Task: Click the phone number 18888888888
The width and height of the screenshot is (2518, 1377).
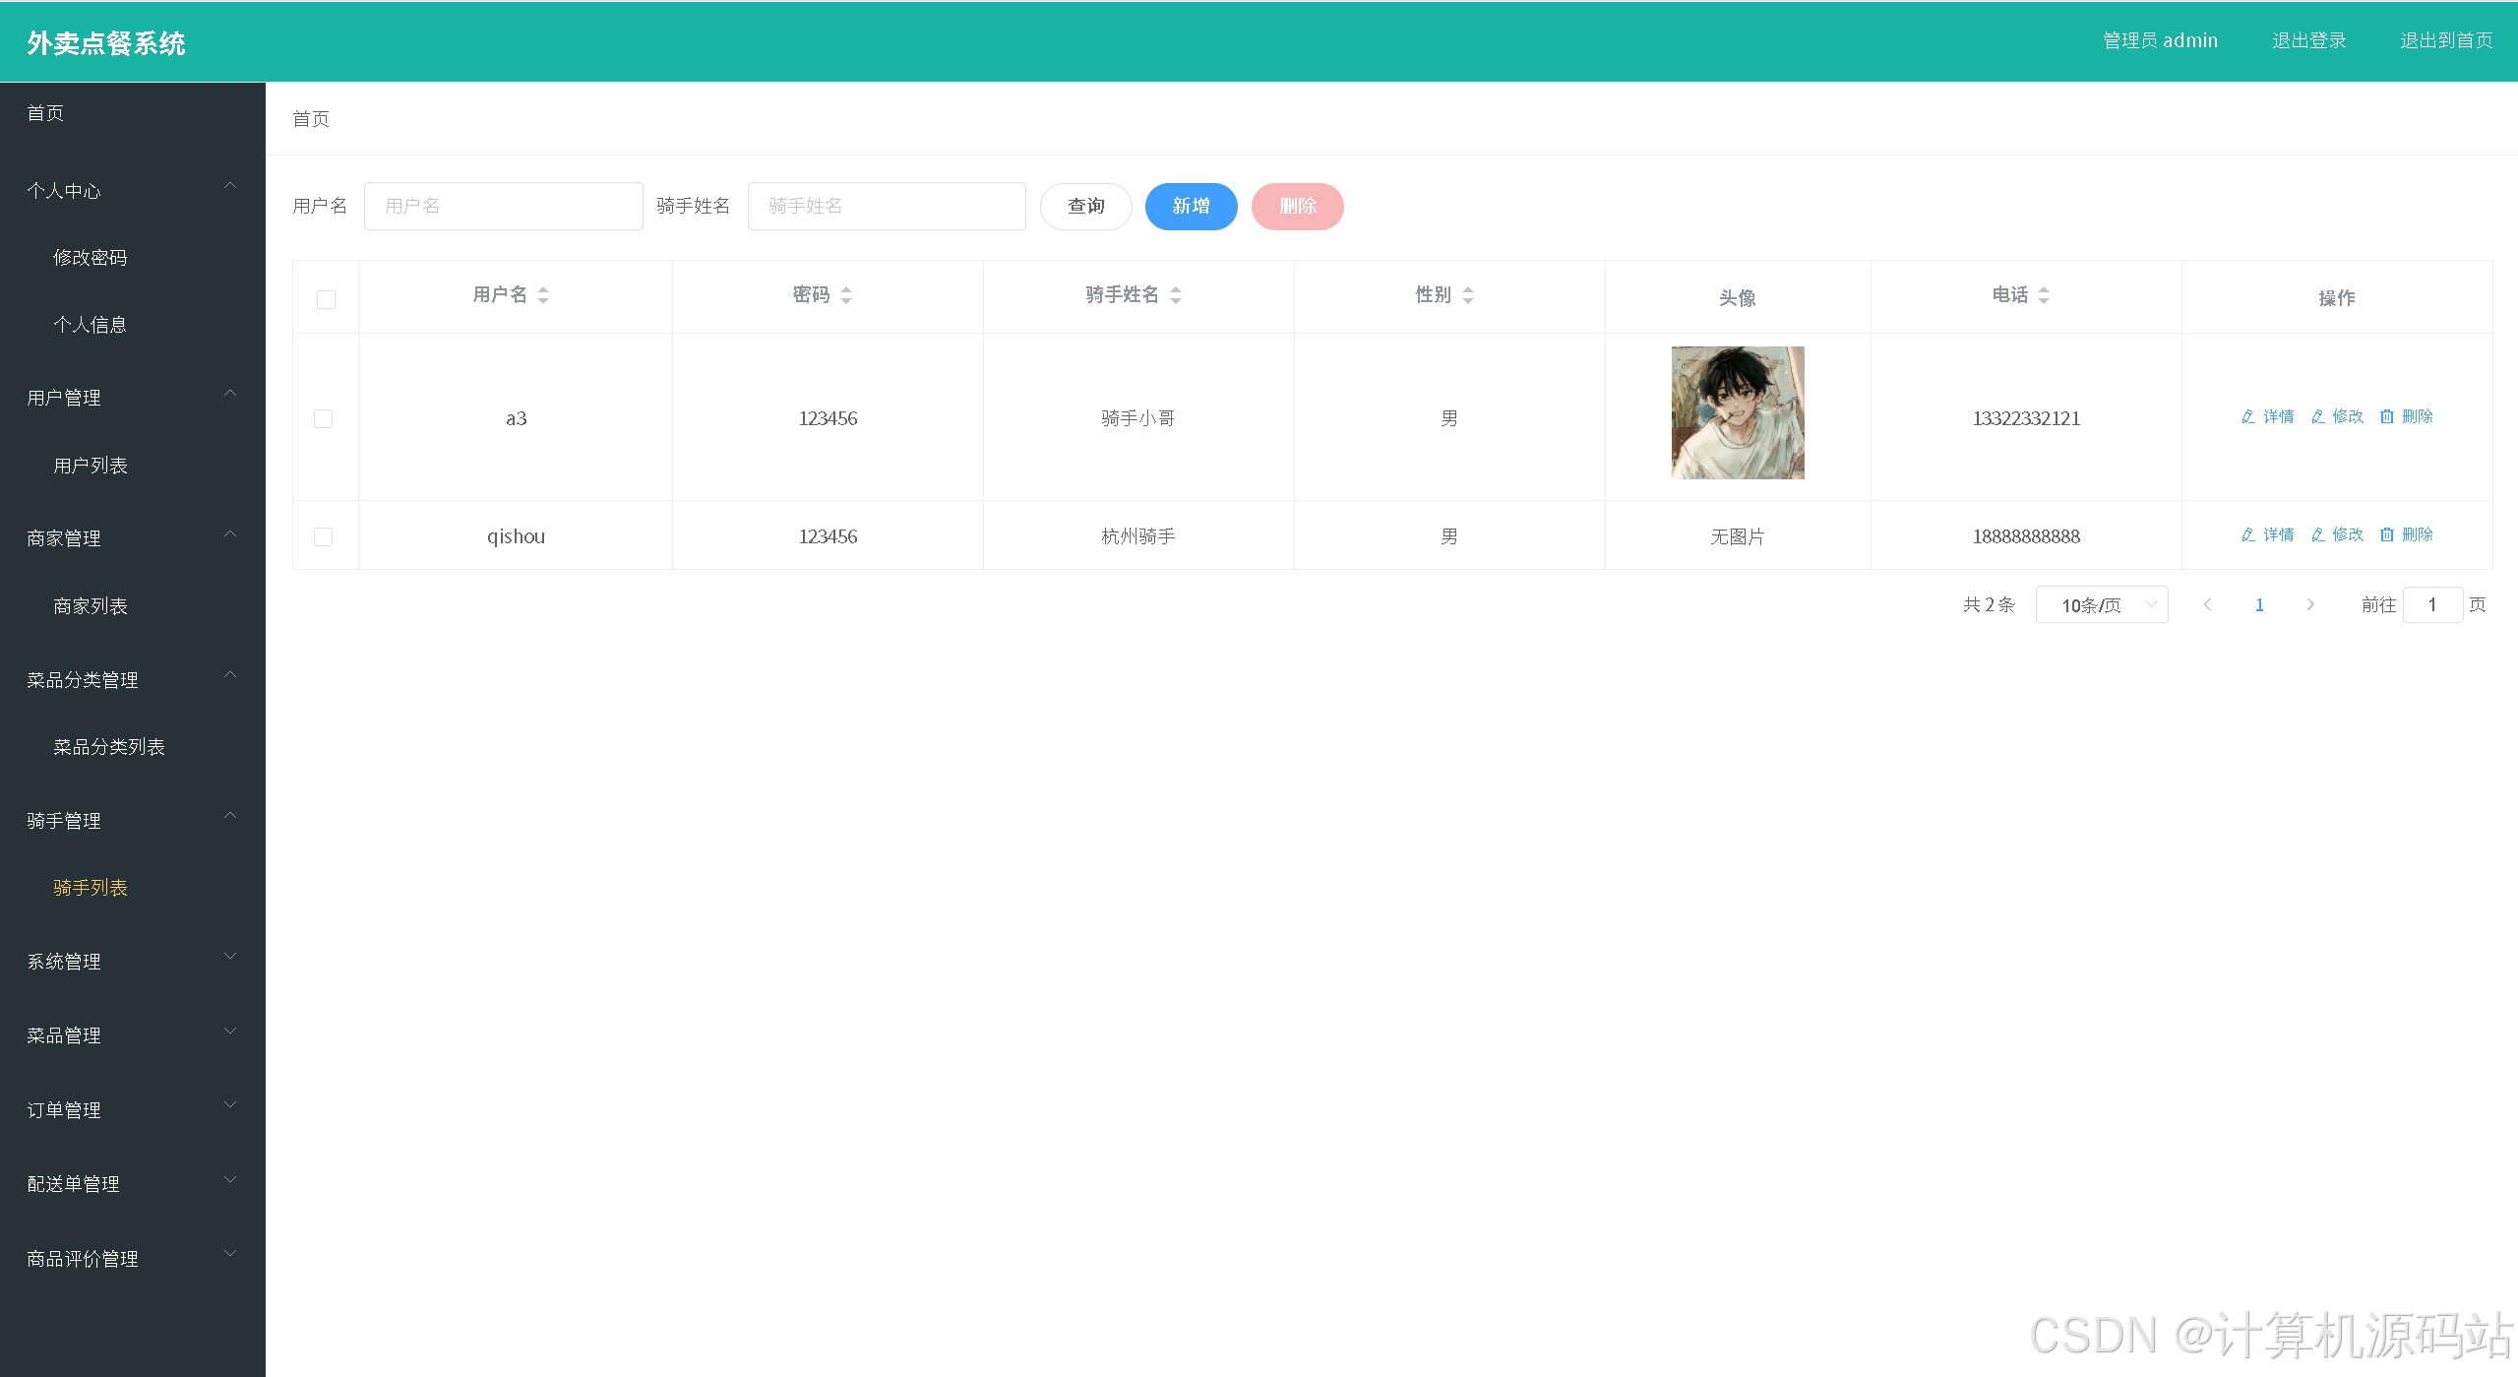Action: point(2026,536)
